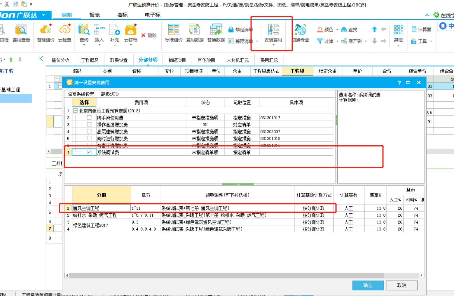Open the 颜色 dropdown arrow
Viewport: 454px width, 296px height.
click(337, 29)
